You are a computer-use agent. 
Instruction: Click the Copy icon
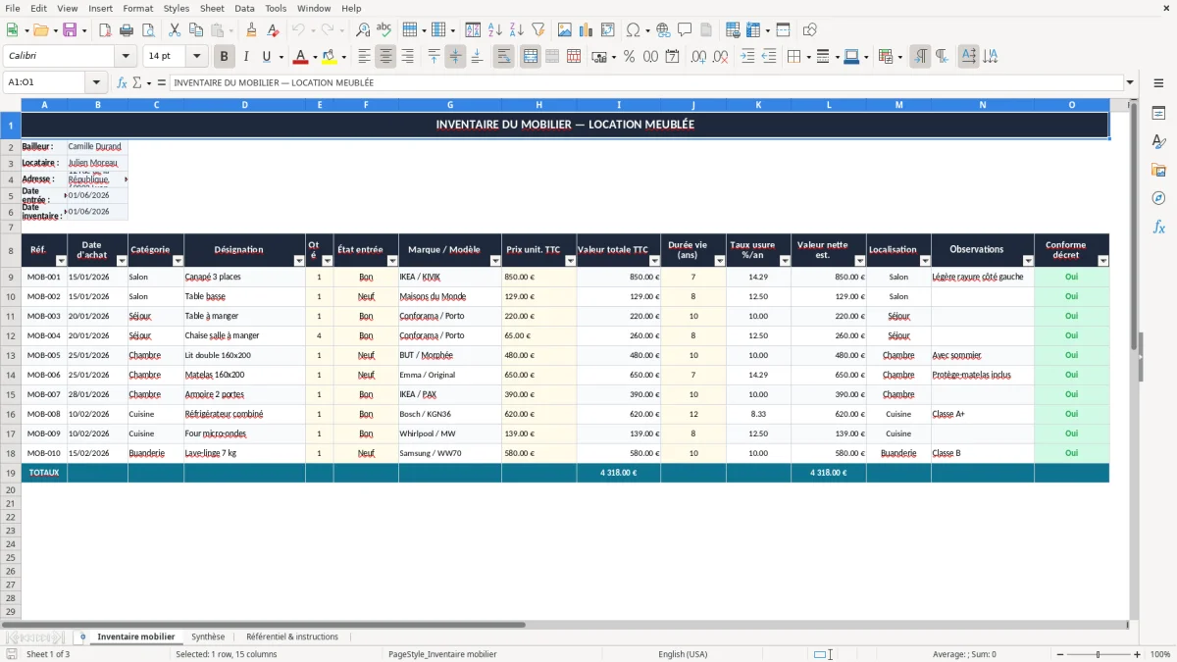point(195,30)
